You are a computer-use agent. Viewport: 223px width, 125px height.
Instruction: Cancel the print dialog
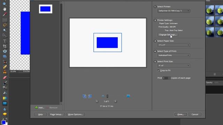point(195,114)
